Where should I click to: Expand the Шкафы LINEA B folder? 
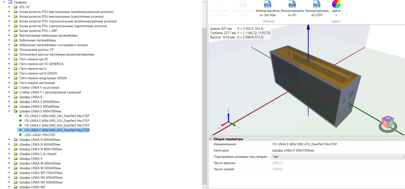9,97
